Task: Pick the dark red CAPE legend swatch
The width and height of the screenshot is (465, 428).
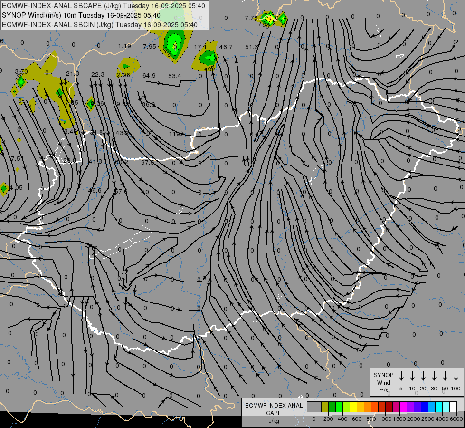Action: [x=389, y=407]
